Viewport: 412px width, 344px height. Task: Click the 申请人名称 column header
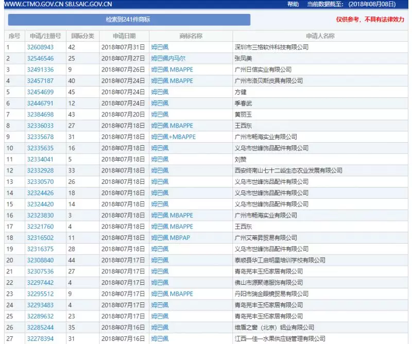point(320,36)
